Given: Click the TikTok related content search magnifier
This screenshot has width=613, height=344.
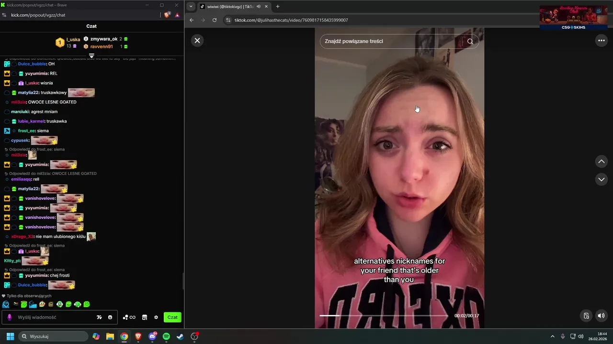Looking at the screenshot, I should (x=470, y=41).
